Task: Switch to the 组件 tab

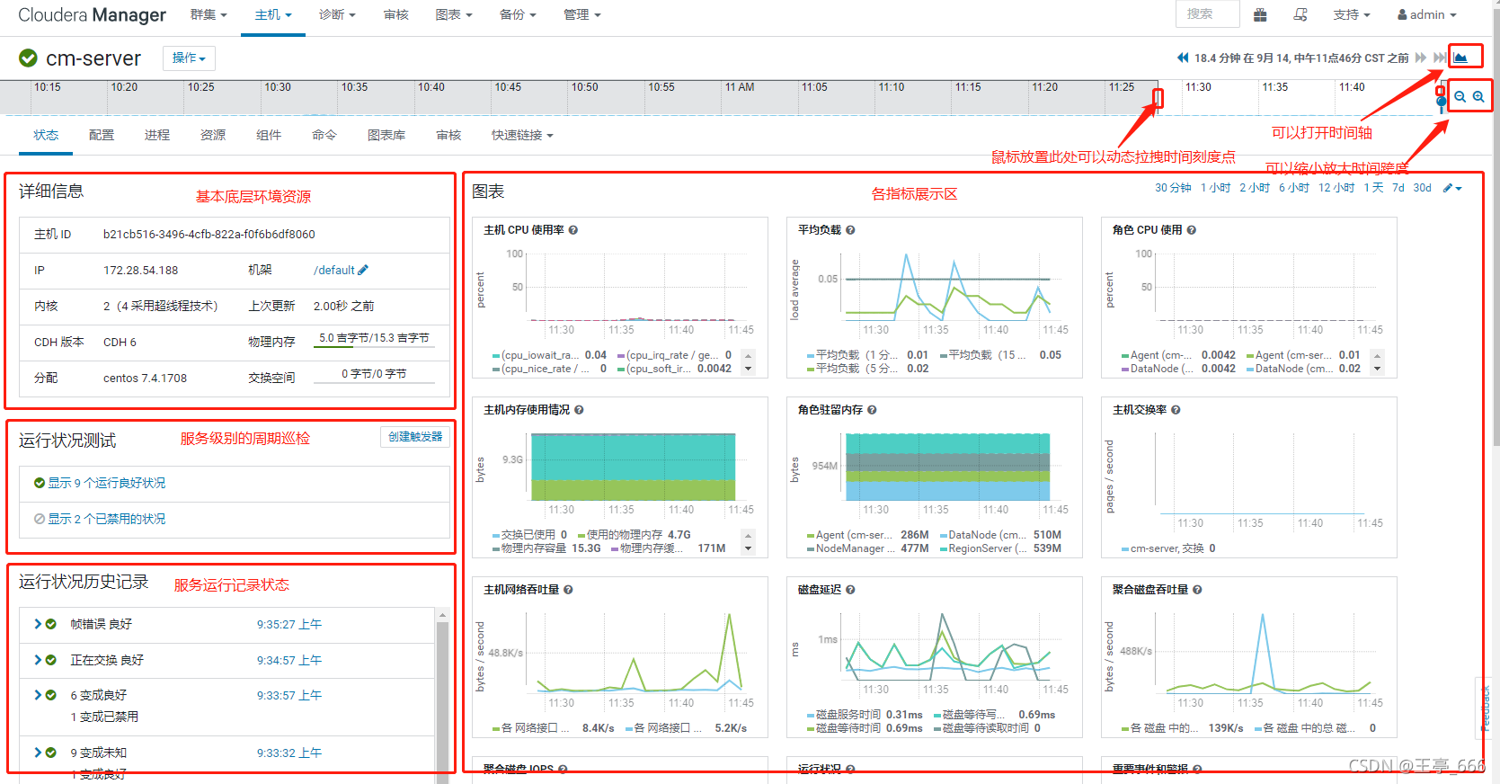Action: (269, 135)
